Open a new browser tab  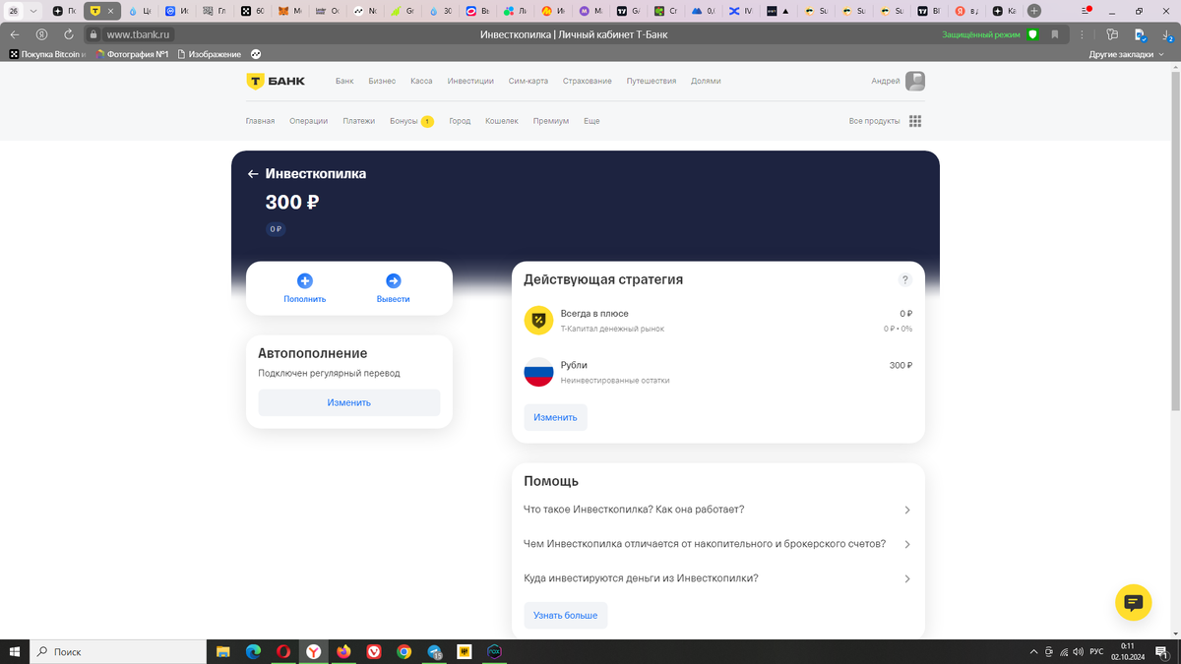[1033, 11]
